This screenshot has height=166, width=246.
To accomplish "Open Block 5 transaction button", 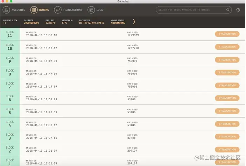I will coord(227,111).
